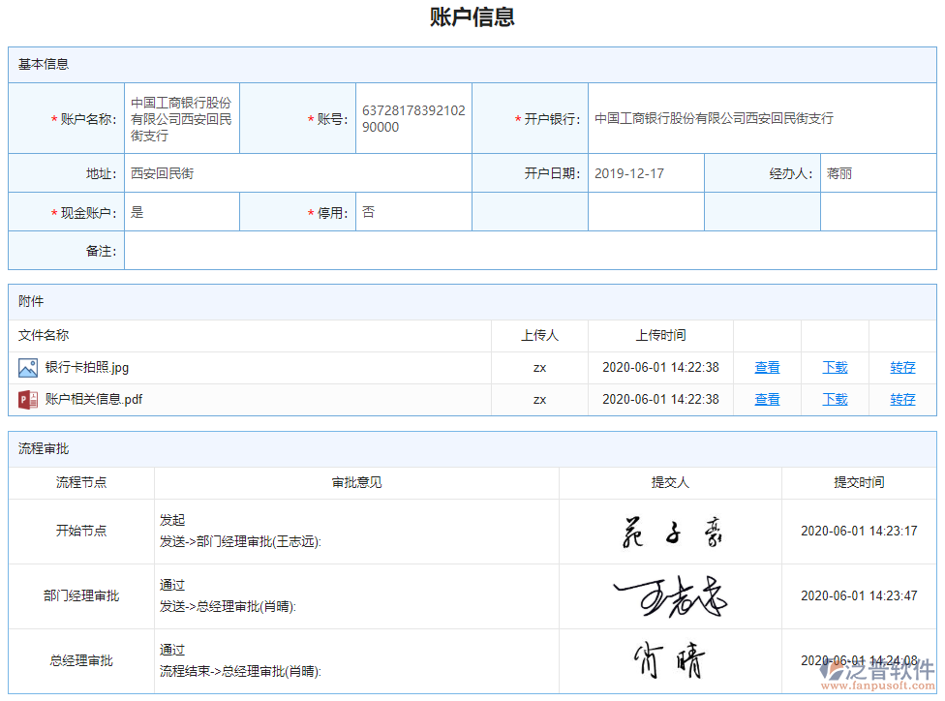Toggle the 停用 value 否

coord(367,212)
